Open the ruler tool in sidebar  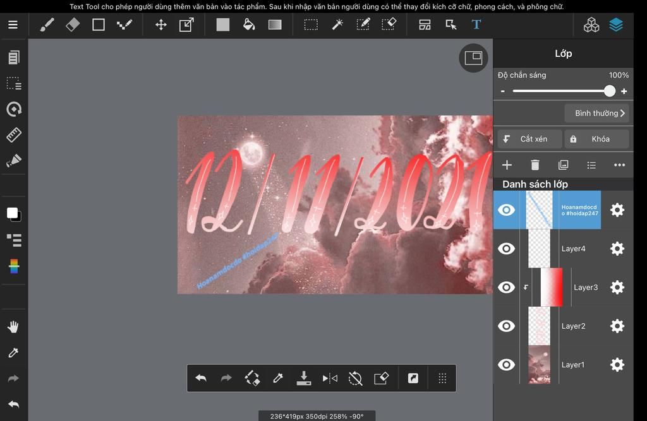pos(14,135)
